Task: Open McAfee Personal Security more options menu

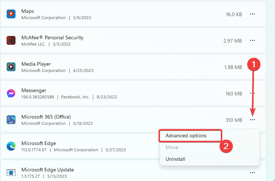Action: click(x=253, y=40)
